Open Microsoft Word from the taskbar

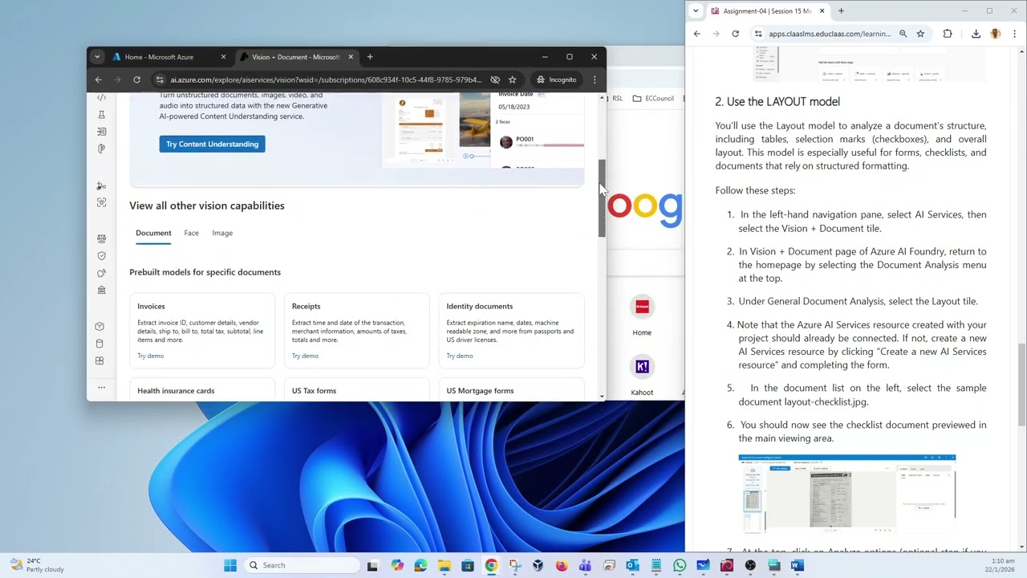[797, 565]
